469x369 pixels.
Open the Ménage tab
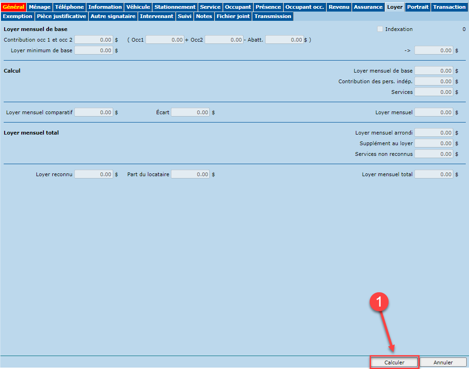pyautogui.click(x=39, y=7)
